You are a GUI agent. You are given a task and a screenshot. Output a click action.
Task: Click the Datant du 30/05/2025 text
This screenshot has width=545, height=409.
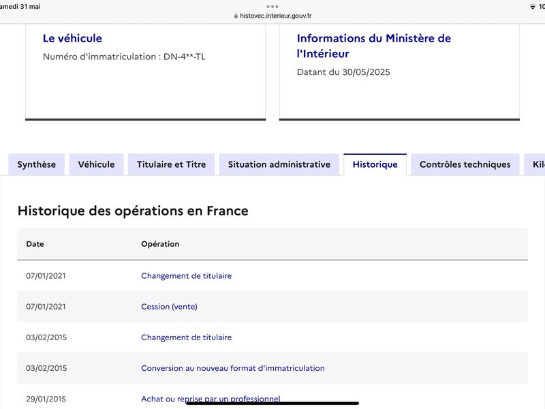(343, 72)
